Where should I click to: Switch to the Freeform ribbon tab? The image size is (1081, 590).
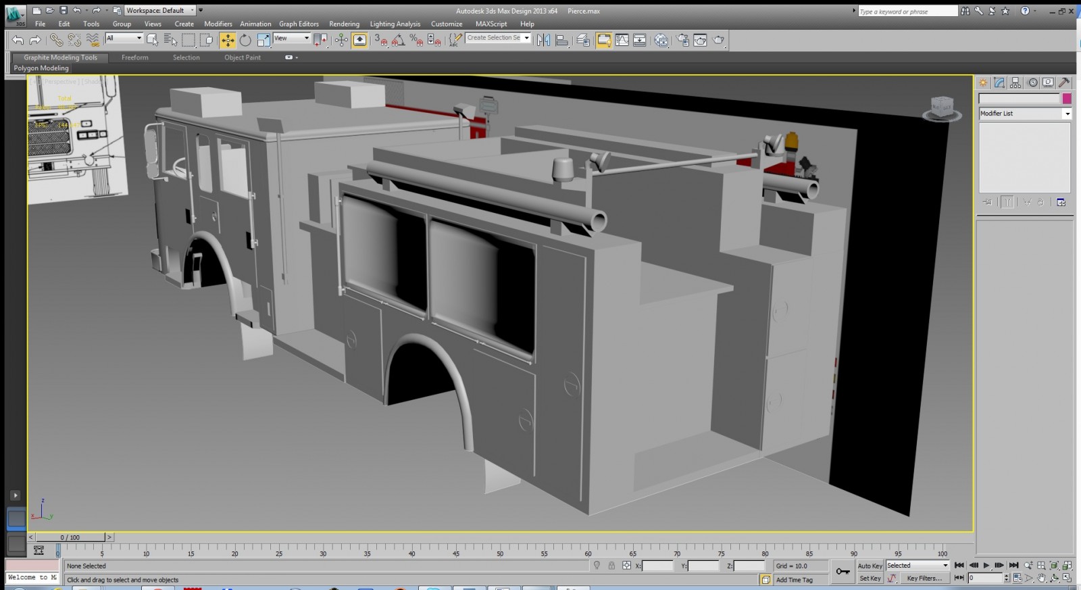[134, 57]
